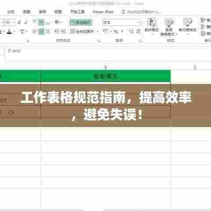
Task: Click the phonetic guide (文) icon
Action: coord(22,31)
